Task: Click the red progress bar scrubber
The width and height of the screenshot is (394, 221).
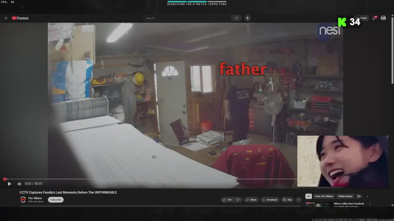Action: 5,179
